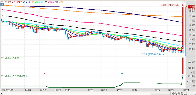The width and height of the screenshot is (196, 95).
Task: Select the 15-day moving average legend
Action: [33, 2]
